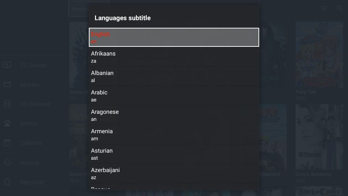Viewport: 348px width, 196px height.
Task: Click the History clock icon
Action: [x=7, y=163]
